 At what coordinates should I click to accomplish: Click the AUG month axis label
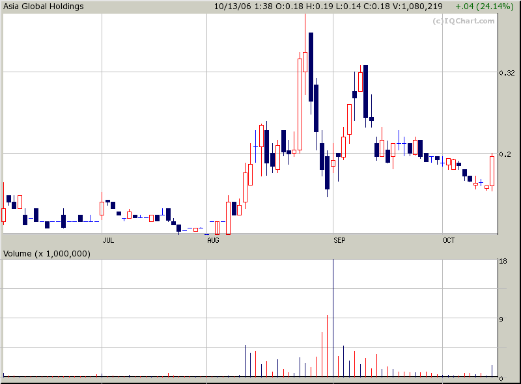click(214, 240)
